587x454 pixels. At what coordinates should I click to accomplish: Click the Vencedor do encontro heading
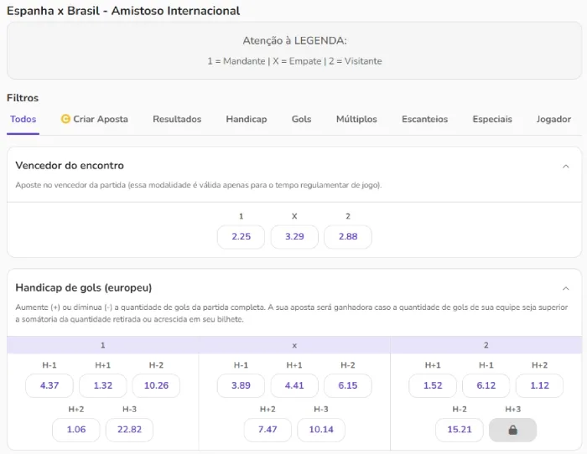click(x=70, y=166)
